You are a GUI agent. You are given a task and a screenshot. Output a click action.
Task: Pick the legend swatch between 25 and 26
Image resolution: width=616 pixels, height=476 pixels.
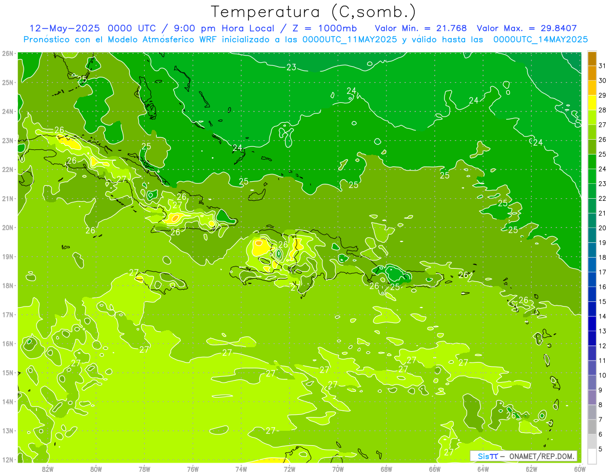[592, 146]
